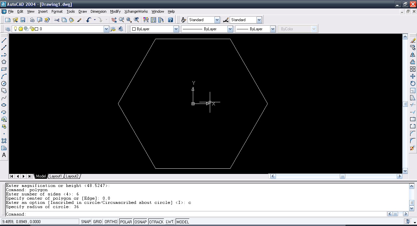Toggle OTRACK in status bar
Screen dimensions: 417x226
click(x=156, y=222)
